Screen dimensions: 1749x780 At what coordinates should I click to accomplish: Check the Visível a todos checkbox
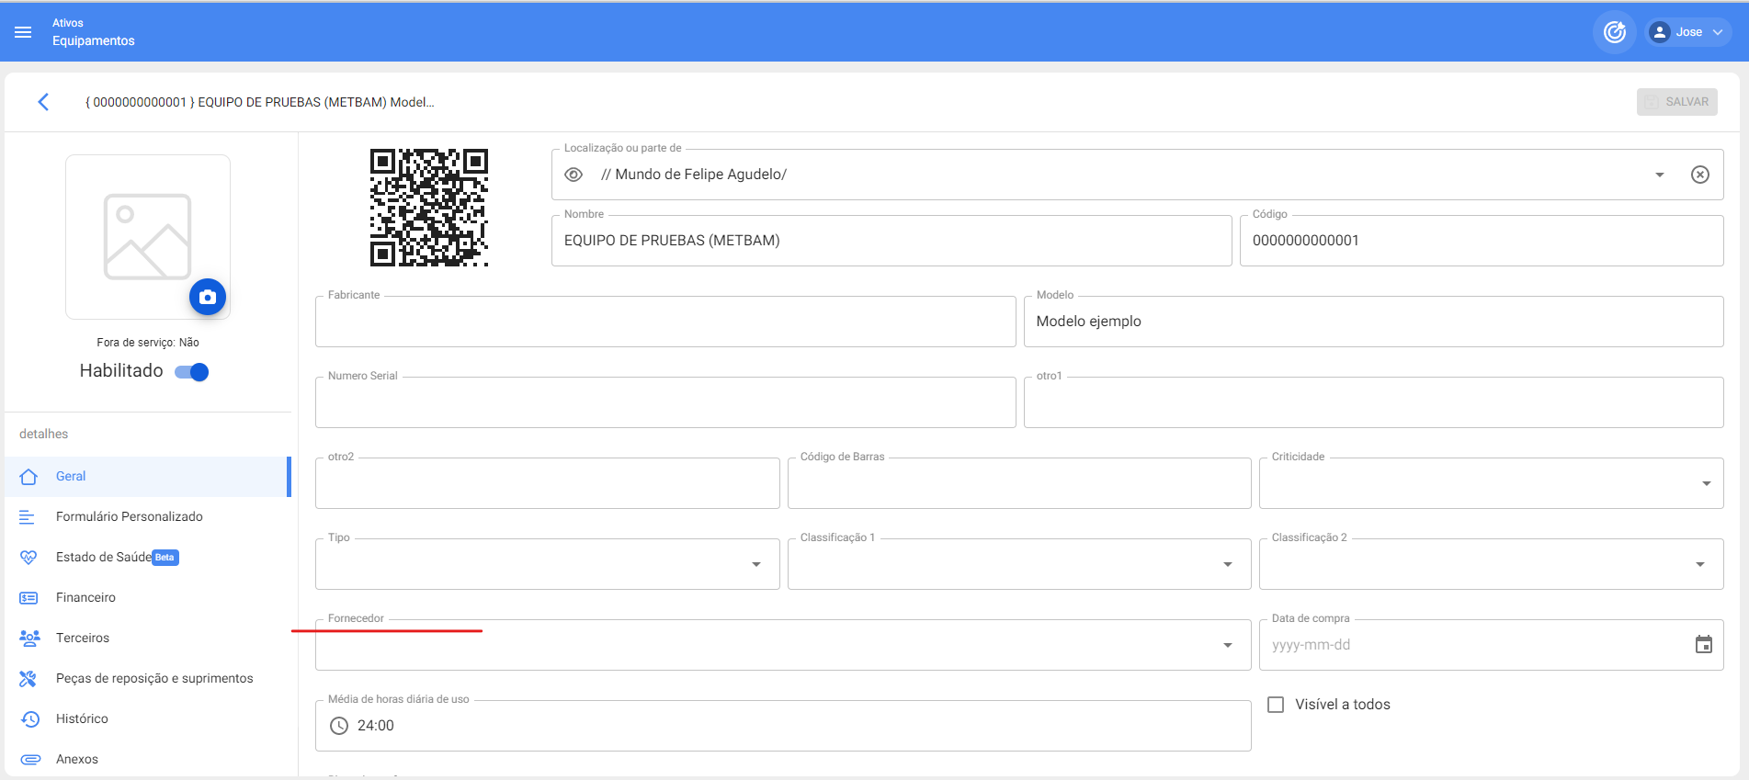point(1276,705)
